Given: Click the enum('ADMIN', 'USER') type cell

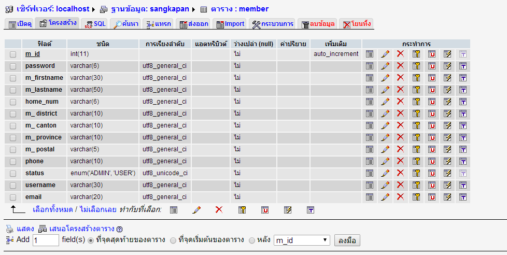Looking at the screenshot, I should point(103,173).
